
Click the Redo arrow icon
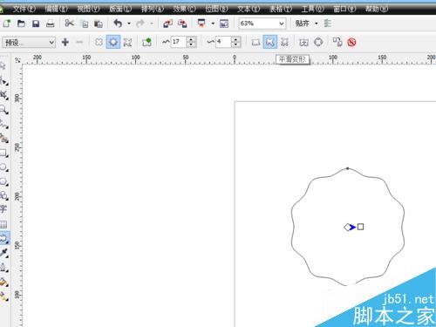point(140,24)
